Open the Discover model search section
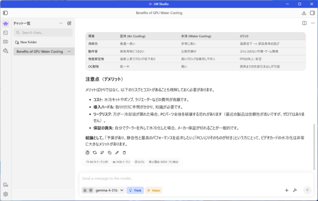This screenshot has width=318, height=201. point(6,51)
